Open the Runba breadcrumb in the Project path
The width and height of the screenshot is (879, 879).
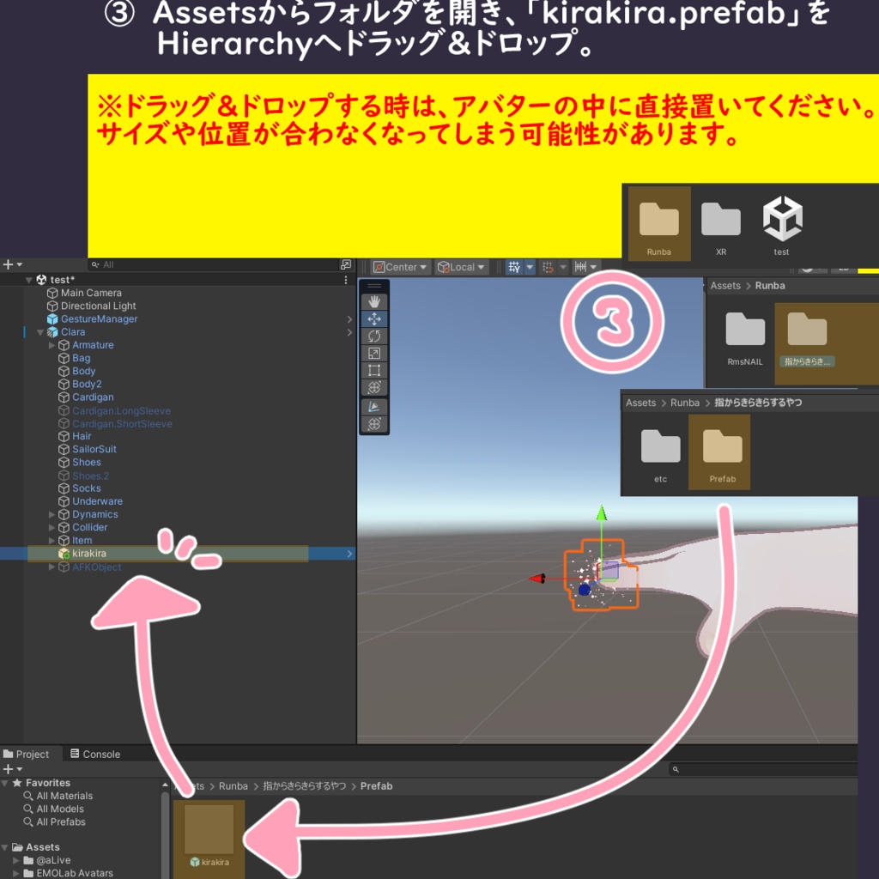coord(233,785)
